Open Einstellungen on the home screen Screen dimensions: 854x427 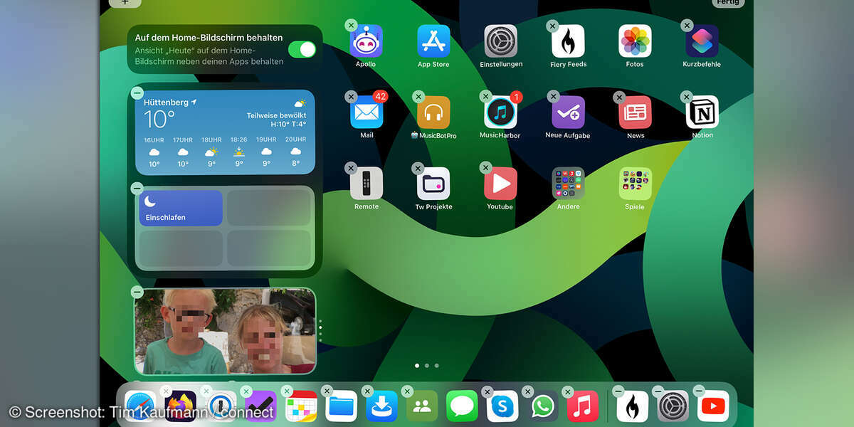tap(501, 41)
